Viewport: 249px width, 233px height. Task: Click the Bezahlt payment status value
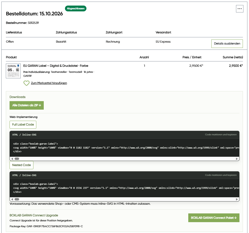pos(61,42)
